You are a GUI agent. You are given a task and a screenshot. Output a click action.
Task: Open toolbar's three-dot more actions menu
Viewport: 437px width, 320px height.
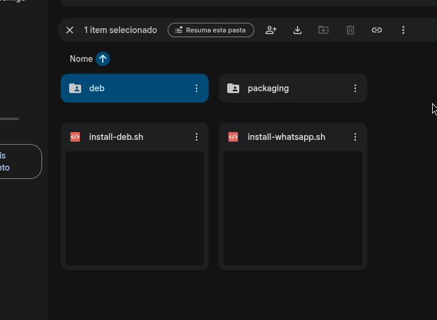pyautogui.click(x=403, y=30)
